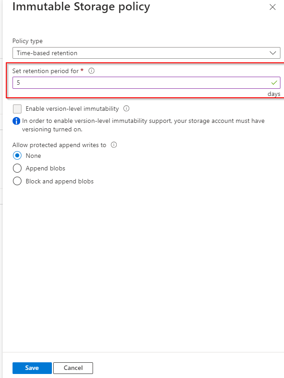This screenshot has height=378, width=284.
Task: Open info icon beside version-level immutability
Action: point(127,109)
